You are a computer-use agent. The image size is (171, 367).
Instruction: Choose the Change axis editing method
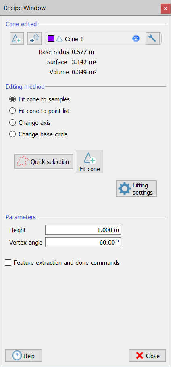pos(13,122)
